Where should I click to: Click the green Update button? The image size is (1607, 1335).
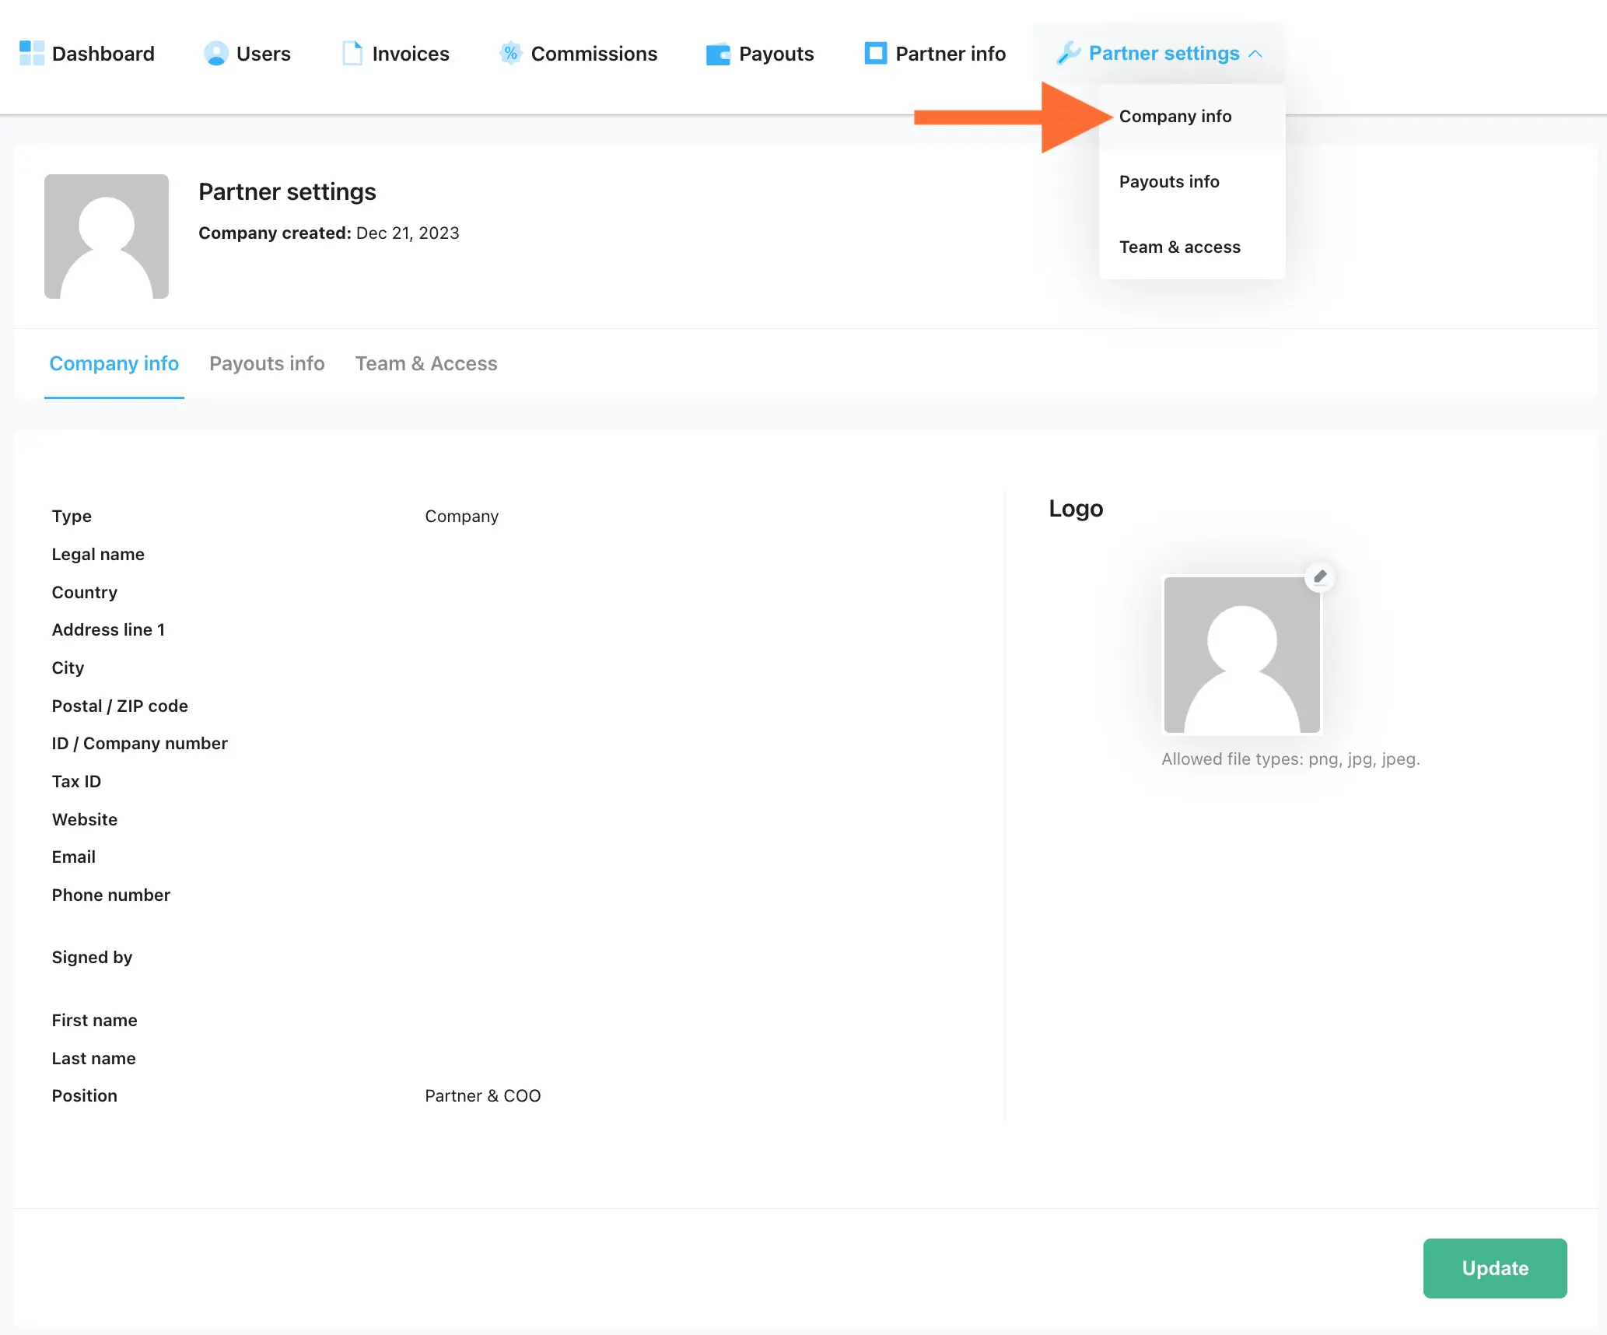(x=1495, y=1268)
